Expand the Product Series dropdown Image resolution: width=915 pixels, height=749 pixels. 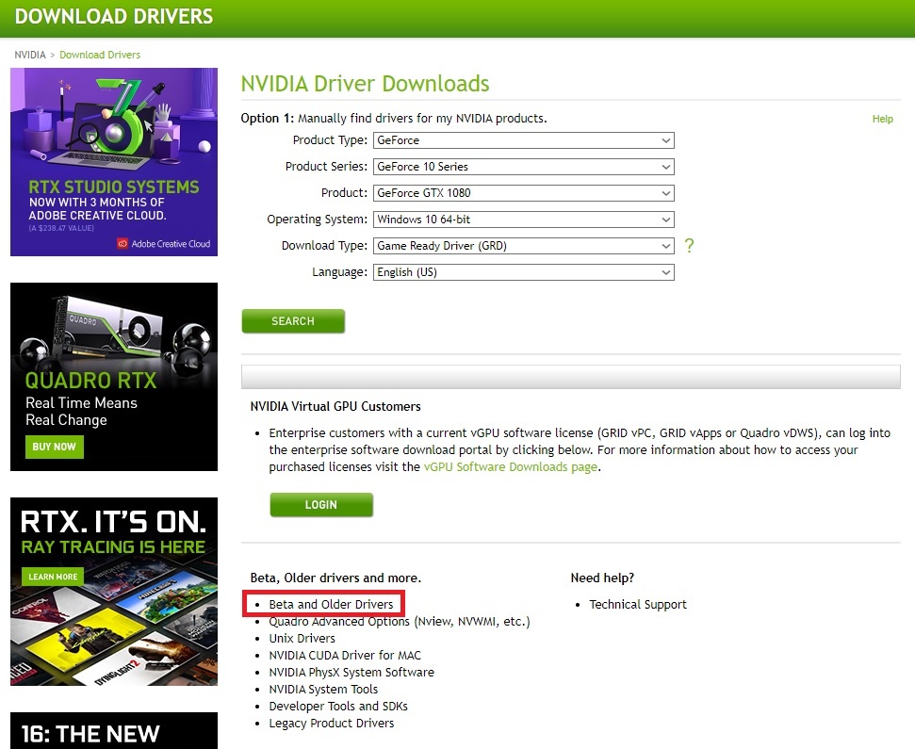523,167
